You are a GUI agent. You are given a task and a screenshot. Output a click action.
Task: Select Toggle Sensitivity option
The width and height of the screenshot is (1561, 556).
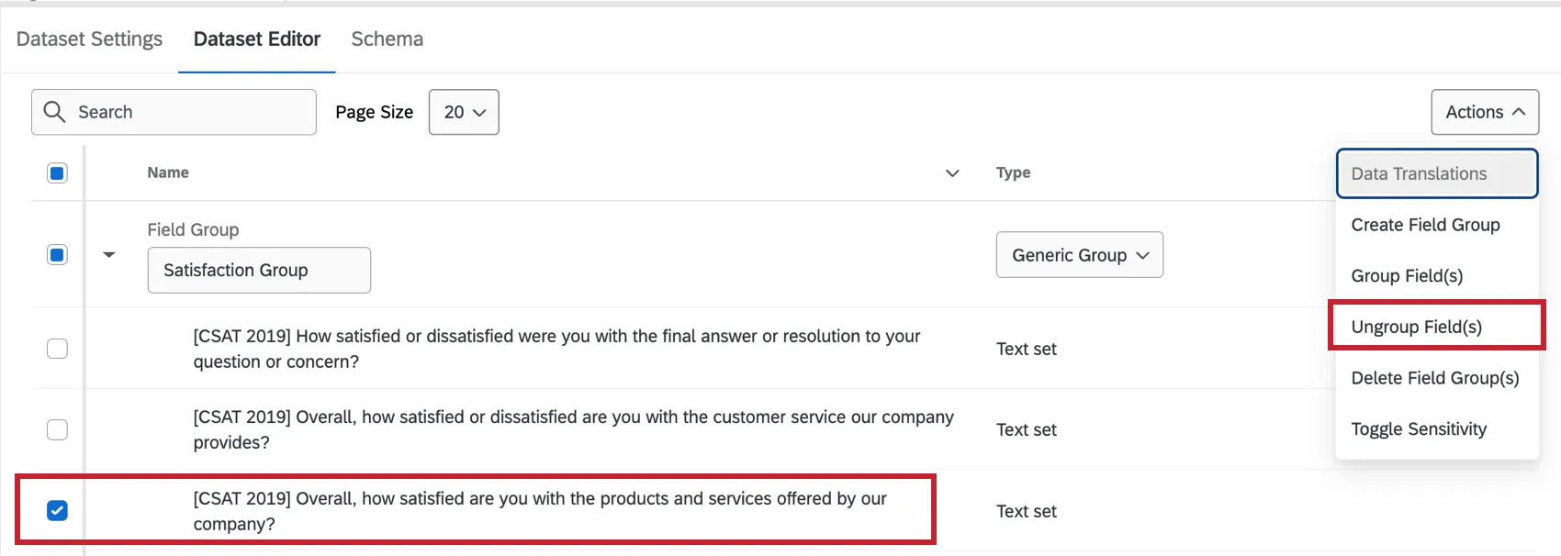click(1419, 428)
